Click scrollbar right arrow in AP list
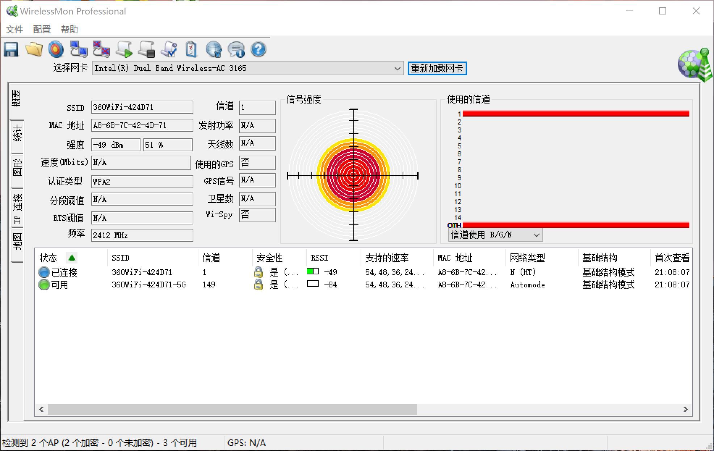This screenshot has height=451, width=714. pos(685,409)
